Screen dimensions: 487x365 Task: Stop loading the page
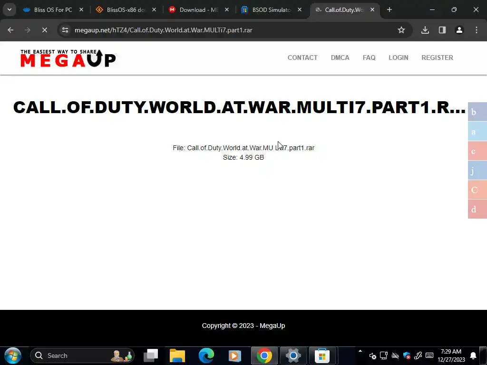(x=45, y=30)
